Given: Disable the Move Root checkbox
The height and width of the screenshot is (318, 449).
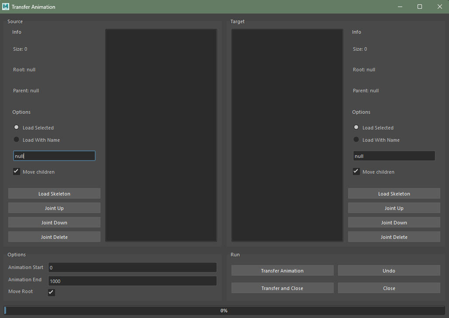Looking at the screenshot, I should (52, 292).
